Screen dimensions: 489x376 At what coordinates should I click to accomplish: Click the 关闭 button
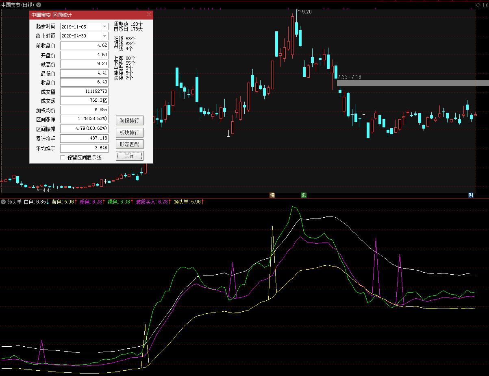click(130, 156)
